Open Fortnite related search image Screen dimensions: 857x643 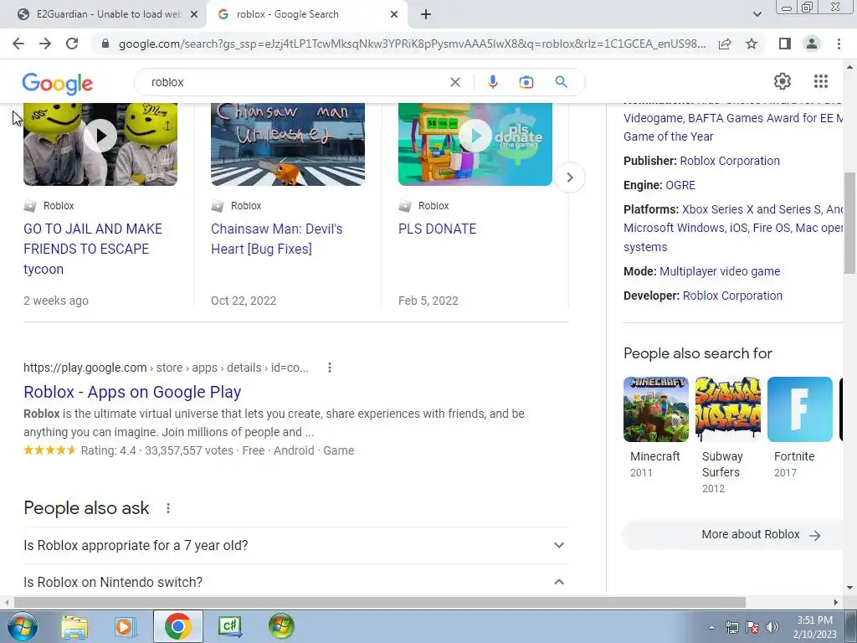click(800, 409)
